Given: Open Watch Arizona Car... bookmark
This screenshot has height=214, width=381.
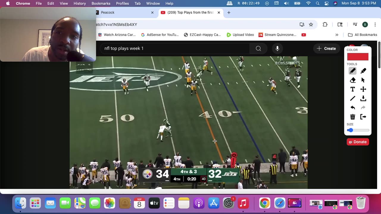Looking at the screenshot, I should [116, 35].
